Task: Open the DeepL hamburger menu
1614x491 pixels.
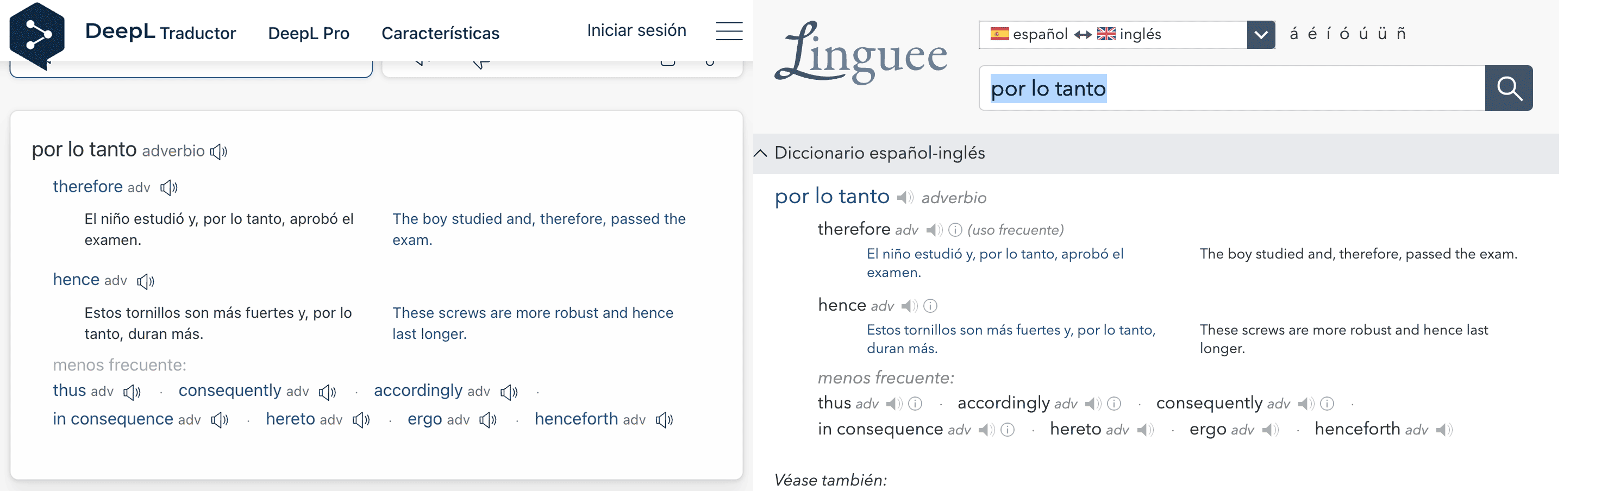Action: point(729,32)
